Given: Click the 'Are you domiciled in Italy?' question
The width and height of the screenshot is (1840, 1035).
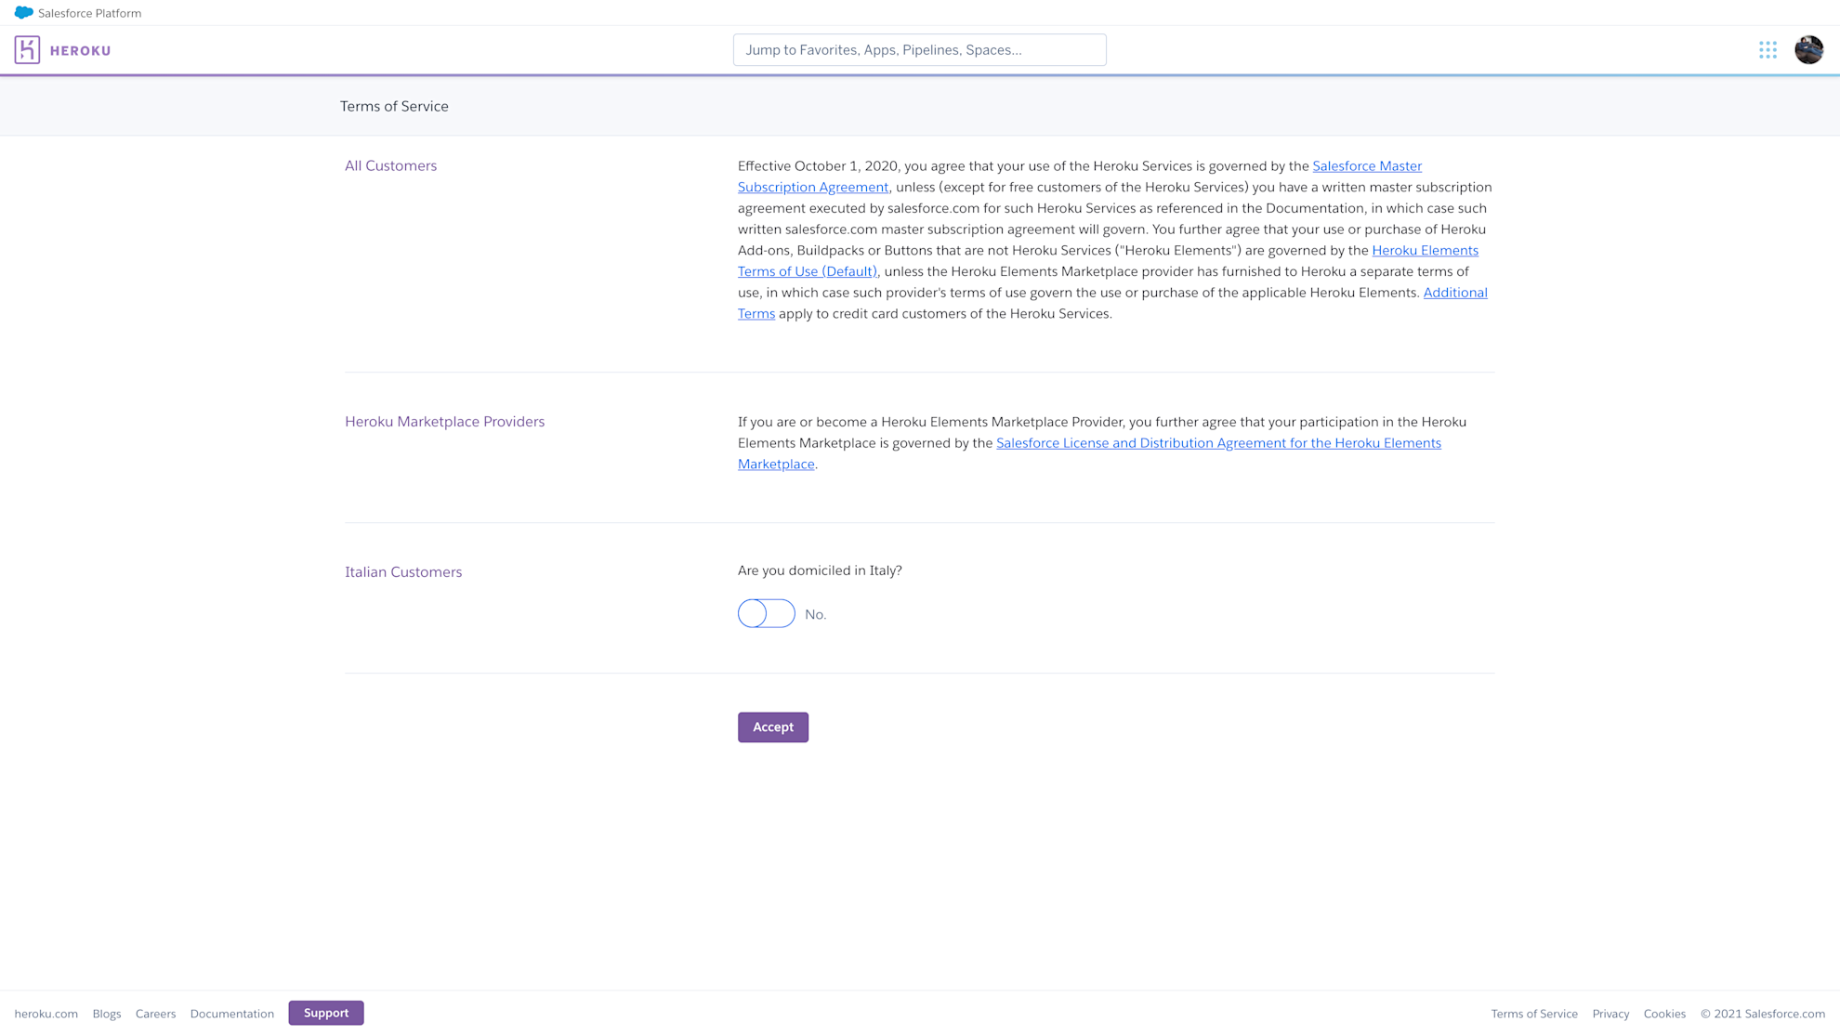Looking at the screenshot, I should click(820, 570).
